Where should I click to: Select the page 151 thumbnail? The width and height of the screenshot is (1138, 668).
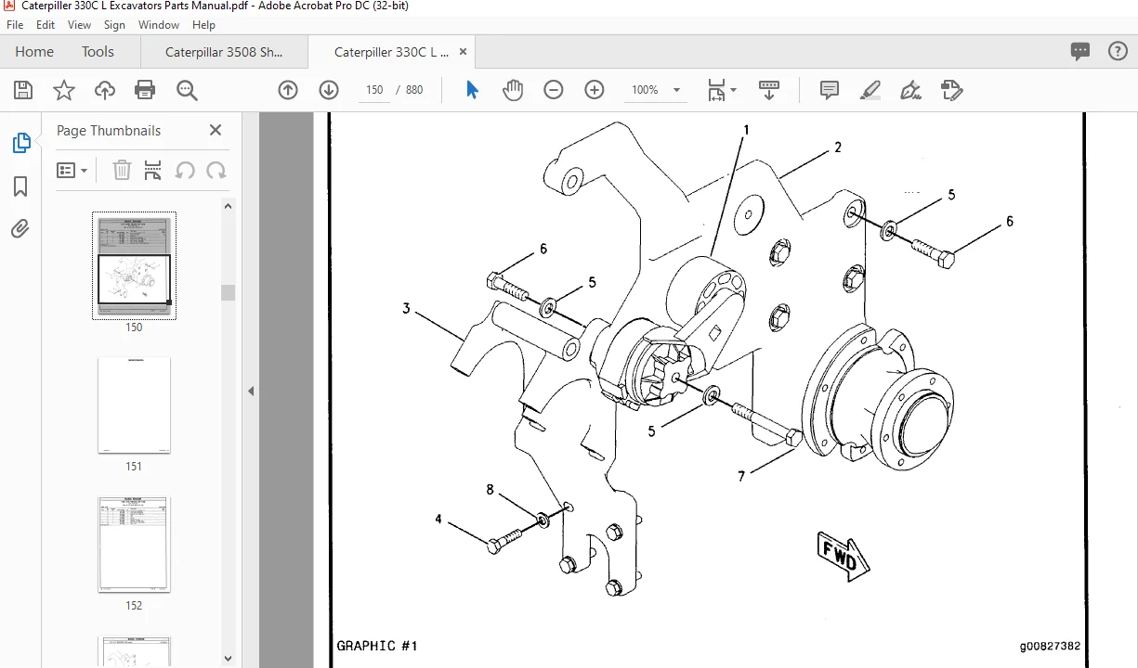click(x=134, y=405)
